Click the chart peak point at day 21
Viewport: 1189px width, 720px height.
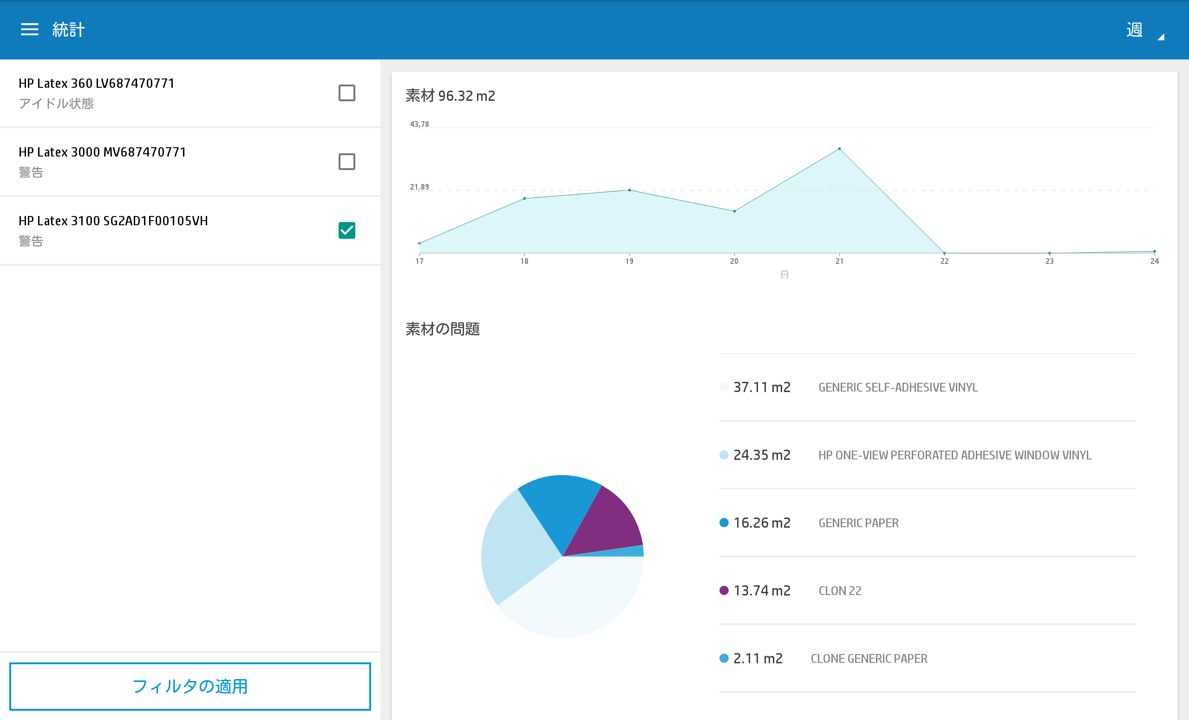(839, 149)
